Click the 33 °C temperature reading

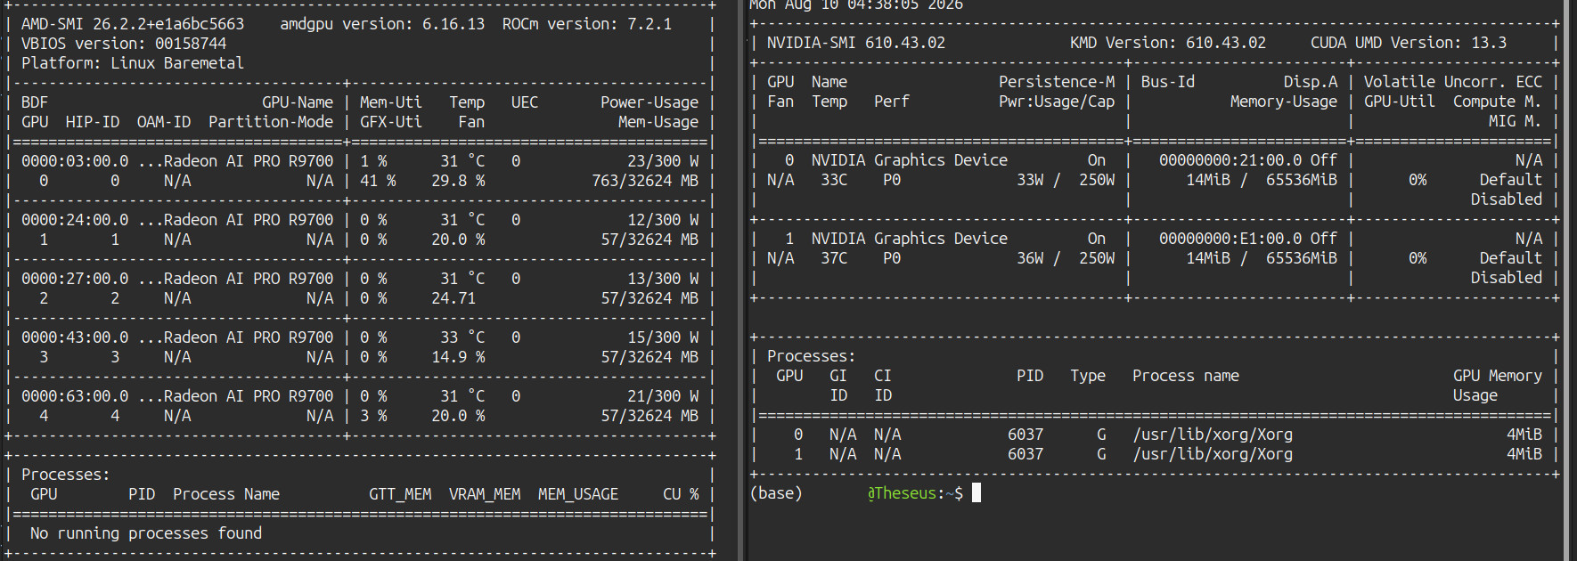462,337
